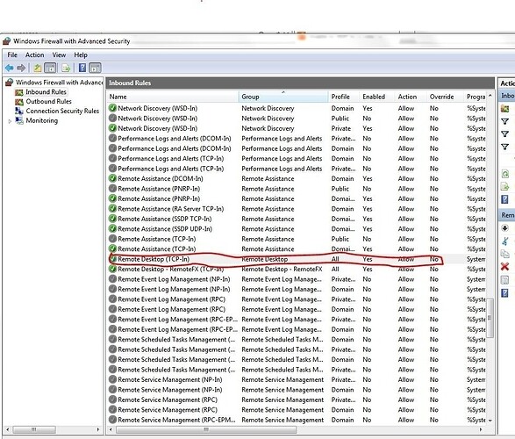Click the Inbound Rules header in Actions pane
Viewport: 515px width, 439px height.
pos(507,96)
